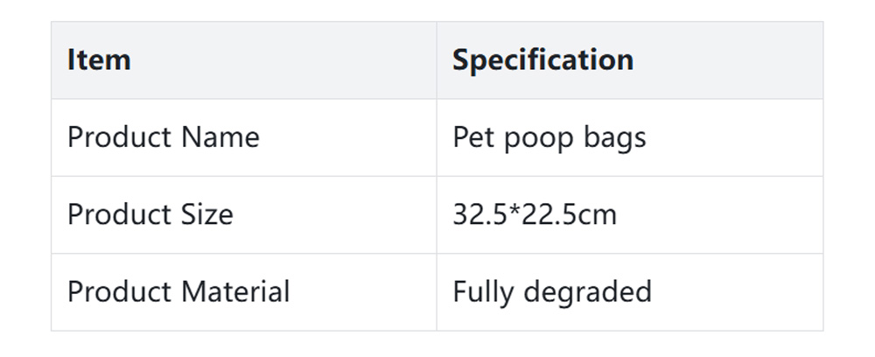The image size is (875, 357).
Task: Click the "Item" column header
Action: tap(99, 60)
